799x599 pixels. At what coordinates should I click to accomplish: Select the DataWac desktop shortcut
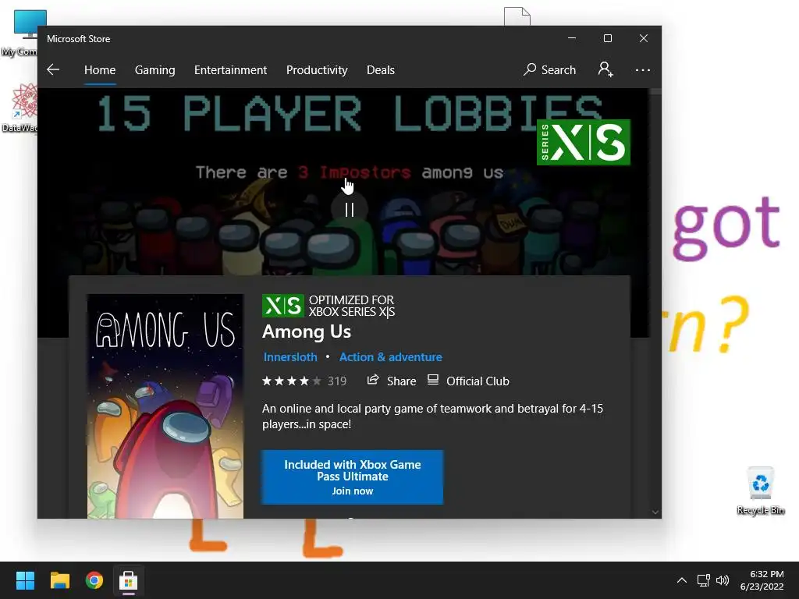coord(20,108)
